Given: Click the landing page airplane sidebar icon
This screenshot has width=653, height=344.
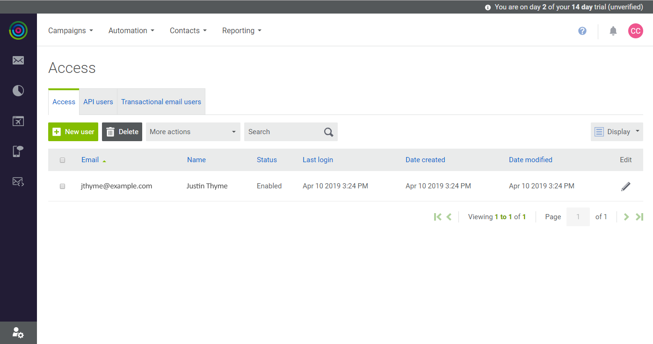Looking at the screenshot, I should 18,121.
